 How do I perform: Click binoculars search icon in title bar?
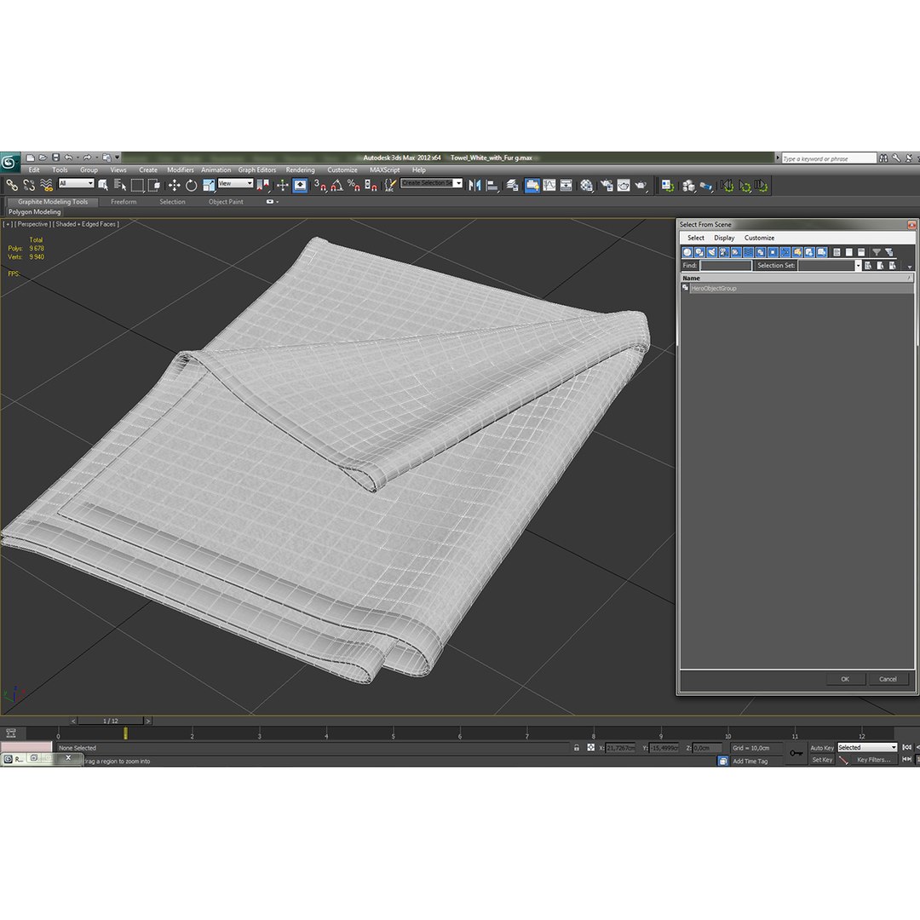tap(883, 158)
